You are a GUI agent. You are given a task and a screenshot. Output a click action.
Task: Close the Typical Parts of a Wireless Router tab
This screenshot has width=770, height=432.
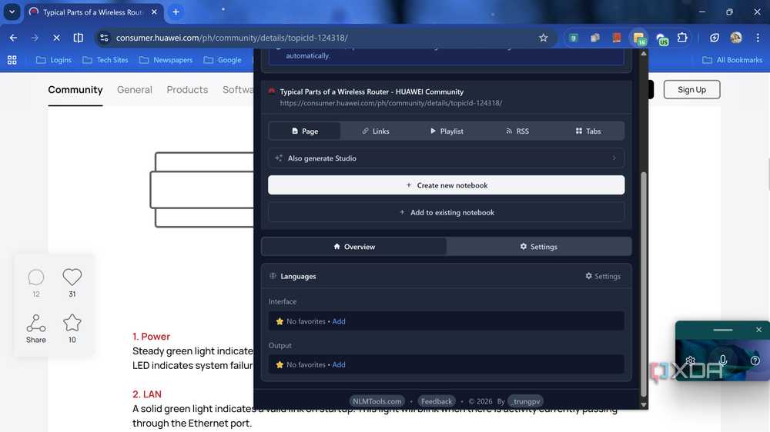pyautogui.click(x=154, y=12)
